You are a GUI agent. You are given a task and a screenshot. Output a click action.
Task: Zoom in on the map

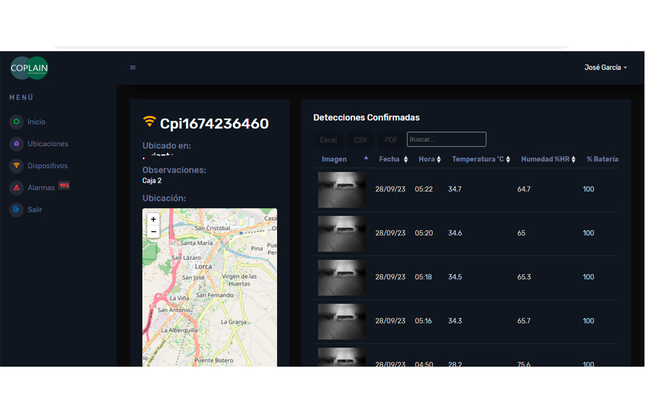[154, 220]
